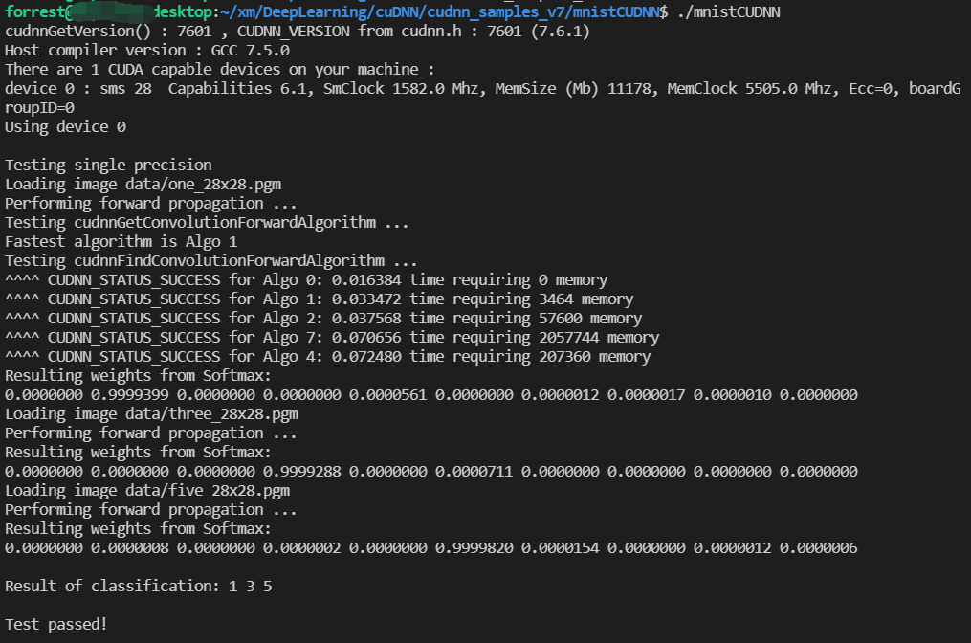Click the path '~/xm/DeepLearning/cuDNN/cudnn_samples_v7/mnistCUDNN'
This screenshot has width=971, height=643.
(x=440, y=12)
